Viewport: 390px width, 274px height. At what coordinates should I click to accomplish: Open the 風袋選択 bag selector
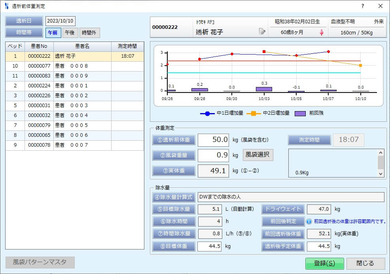click(257, 155)
